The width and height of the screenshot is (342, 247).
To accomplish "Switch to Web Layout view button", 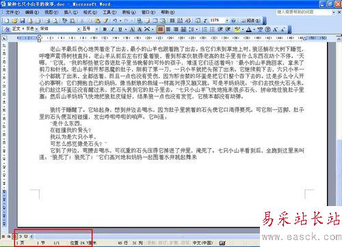I will click(9, 237).
